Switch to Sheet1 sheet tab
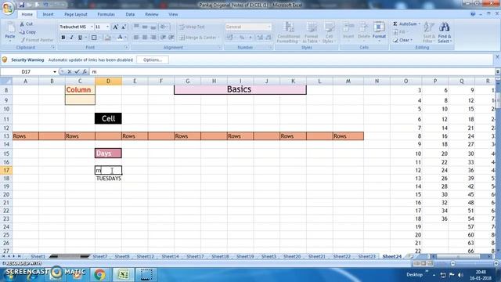This screenshot has height=282, width=501. click(38, 256)
